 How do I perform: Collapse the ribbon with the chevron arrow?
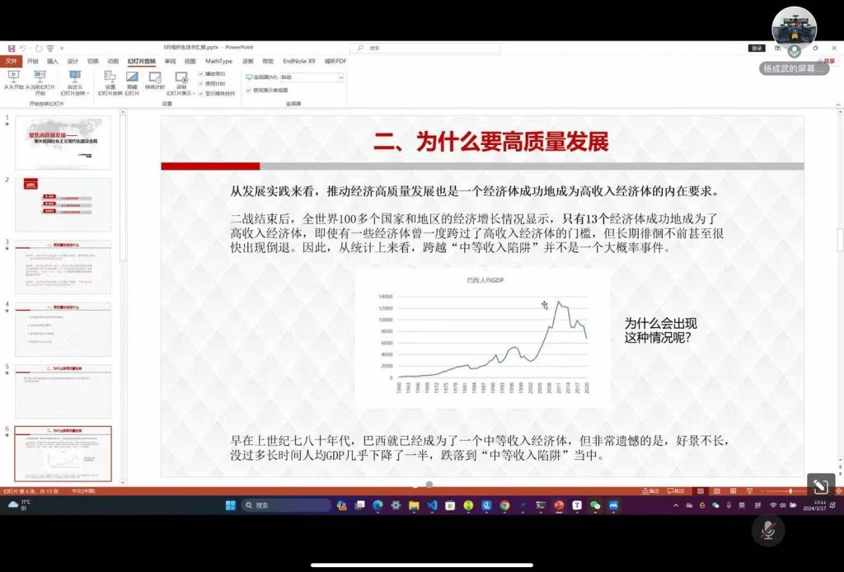[x=837, y=105]
